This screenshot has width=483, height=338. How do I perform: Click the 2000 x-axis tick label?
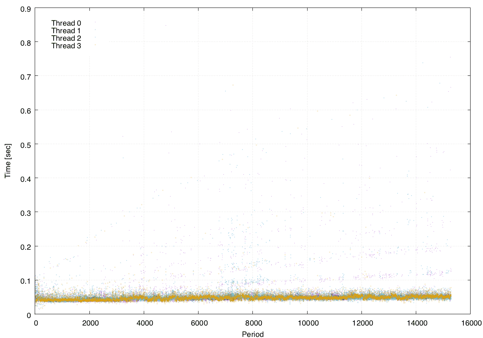coord(90,323)
